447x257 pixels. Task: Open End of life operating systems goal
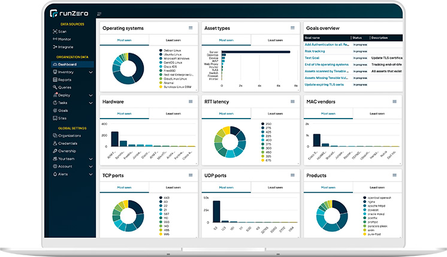click(327, 64)
